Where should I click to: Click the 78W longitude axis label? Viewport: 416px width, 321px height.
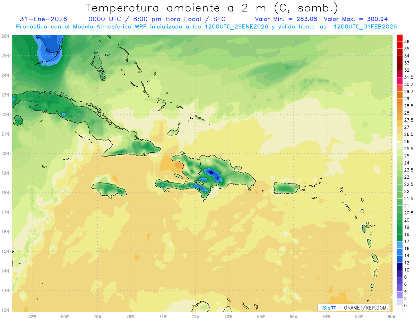coord(97,316)
